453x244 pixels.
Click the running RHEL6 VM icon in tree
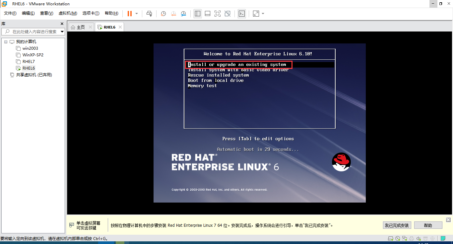(18, 68)
